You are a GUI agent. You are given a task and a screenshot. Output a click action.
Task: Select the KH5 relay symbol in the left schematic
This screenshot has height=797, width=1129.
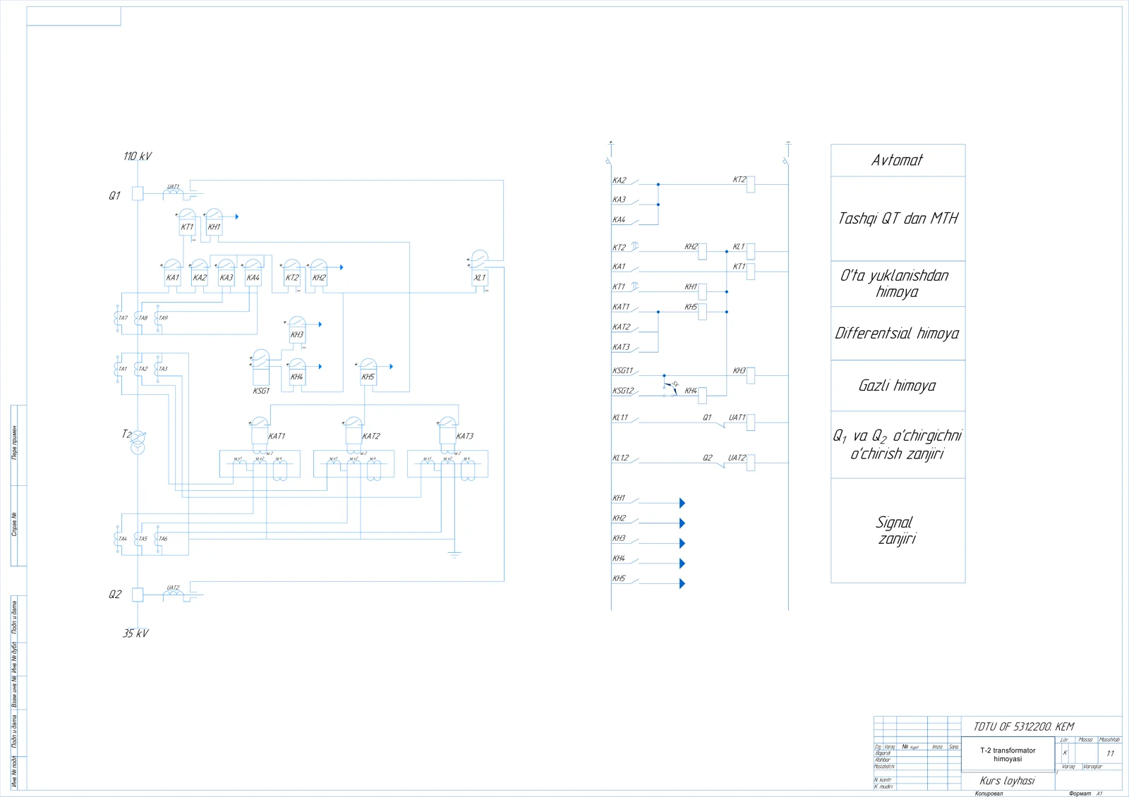click(x=368, y=372)
